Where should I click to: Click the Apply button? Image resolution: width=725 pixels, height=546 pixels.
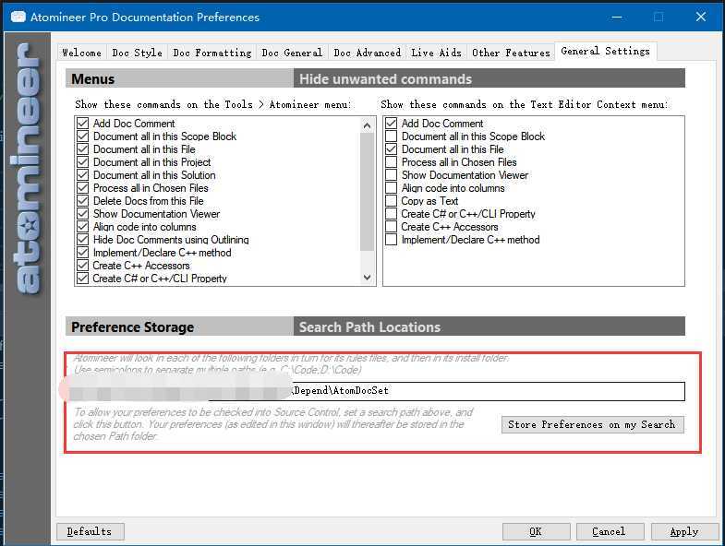(684, 531)
